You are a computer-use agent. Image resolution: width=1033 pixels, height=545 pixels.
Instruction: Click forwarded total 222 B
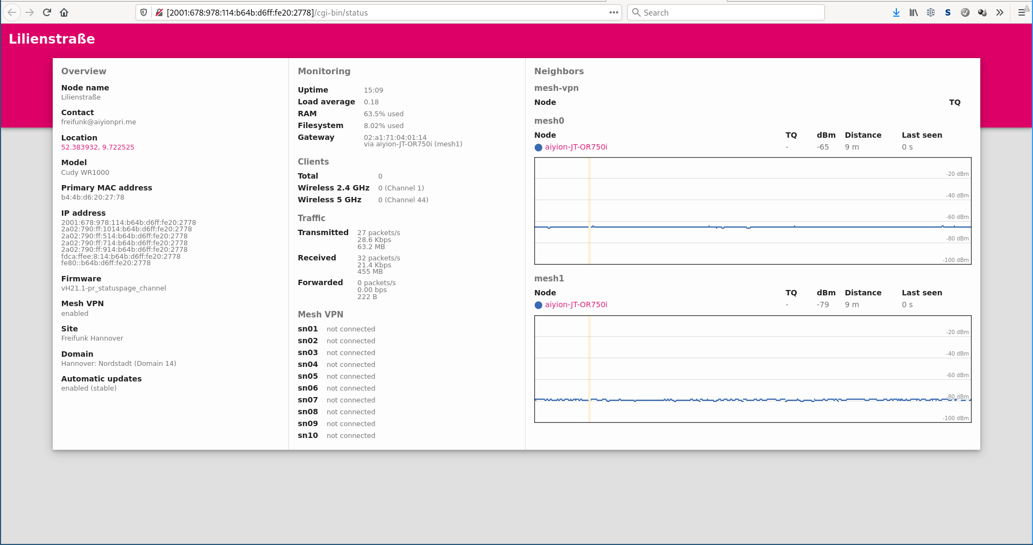tap(367, 297)
